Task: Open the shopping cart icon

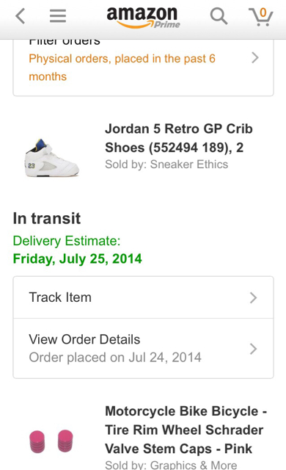Action: (x=261, y=16)
